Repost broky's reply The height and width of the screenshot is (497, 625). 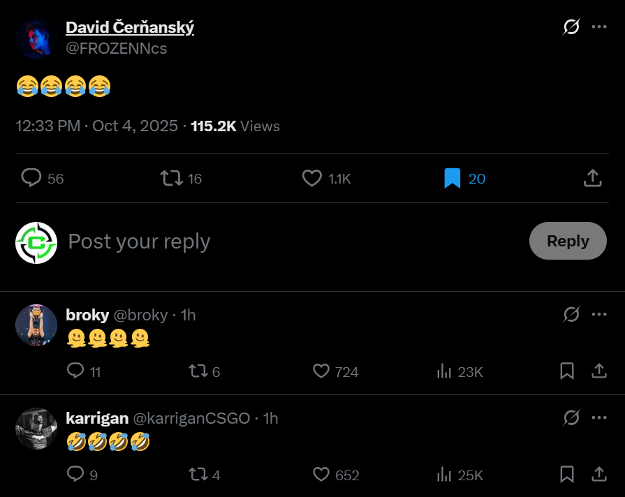[x=198, y=371]
